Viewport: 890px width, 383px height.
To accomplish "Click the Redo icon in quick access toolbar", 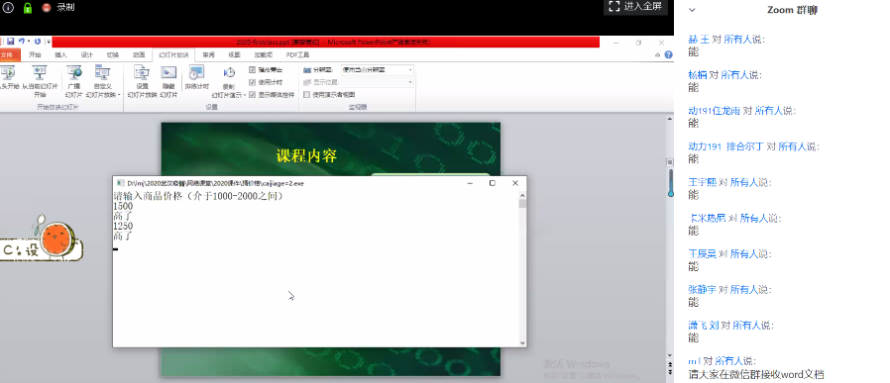I will [x=38, y=42].
